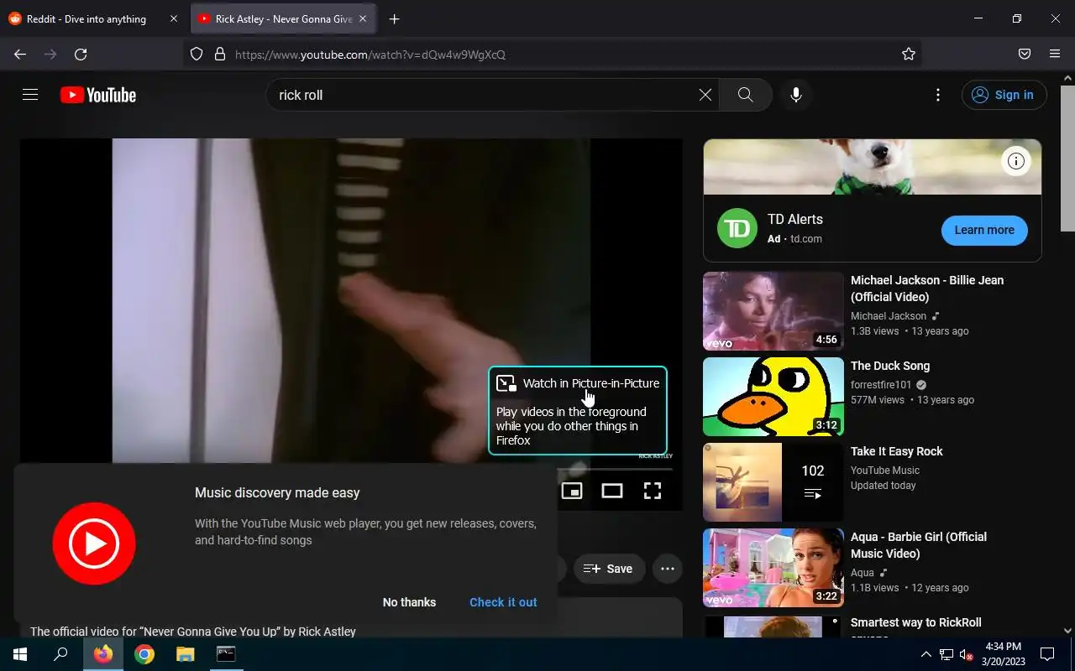Screen dimensions: 1075x671
Task: Go to the YouTube home logo
Action: 98,95
